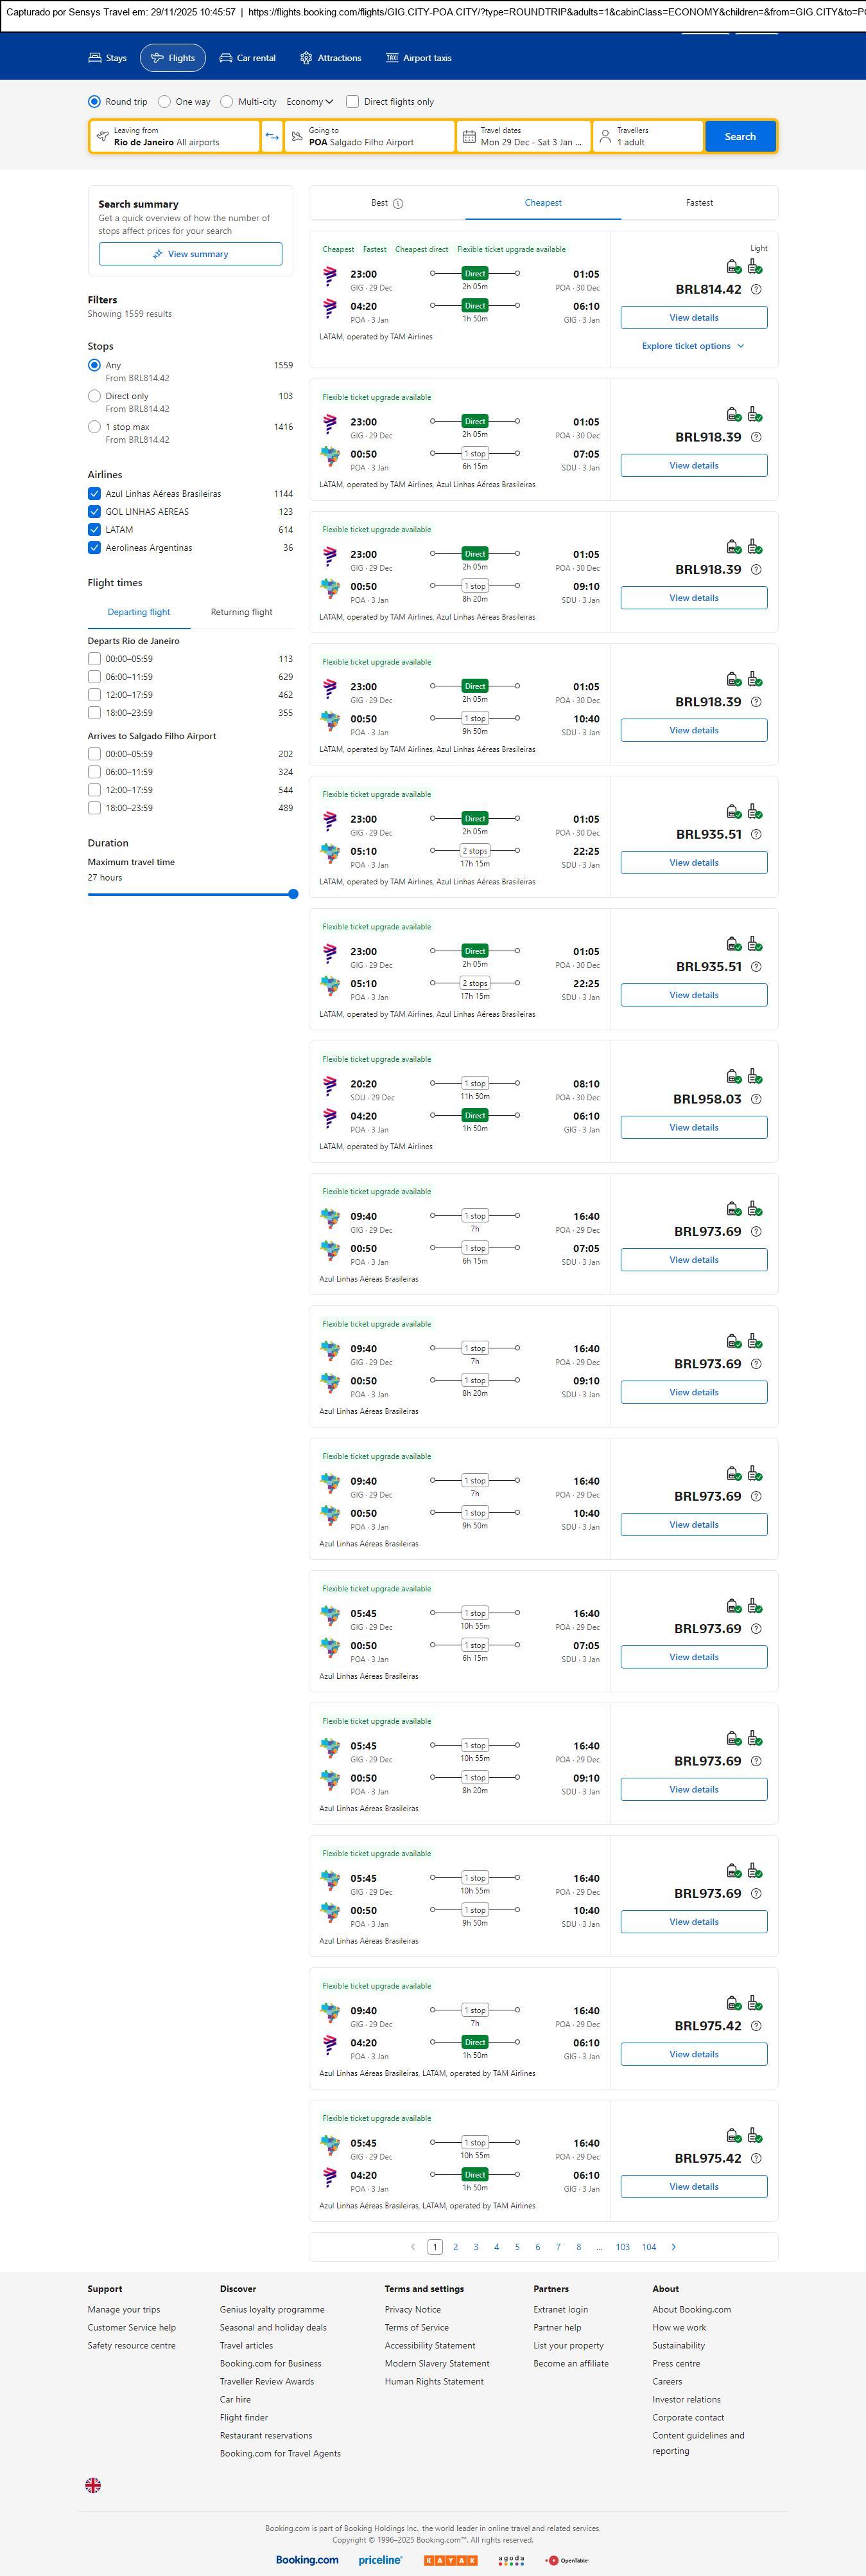Click the price info icon beside BRL814.42
866x2576 pixels.
pyautogui.click(x=756, y=290)
